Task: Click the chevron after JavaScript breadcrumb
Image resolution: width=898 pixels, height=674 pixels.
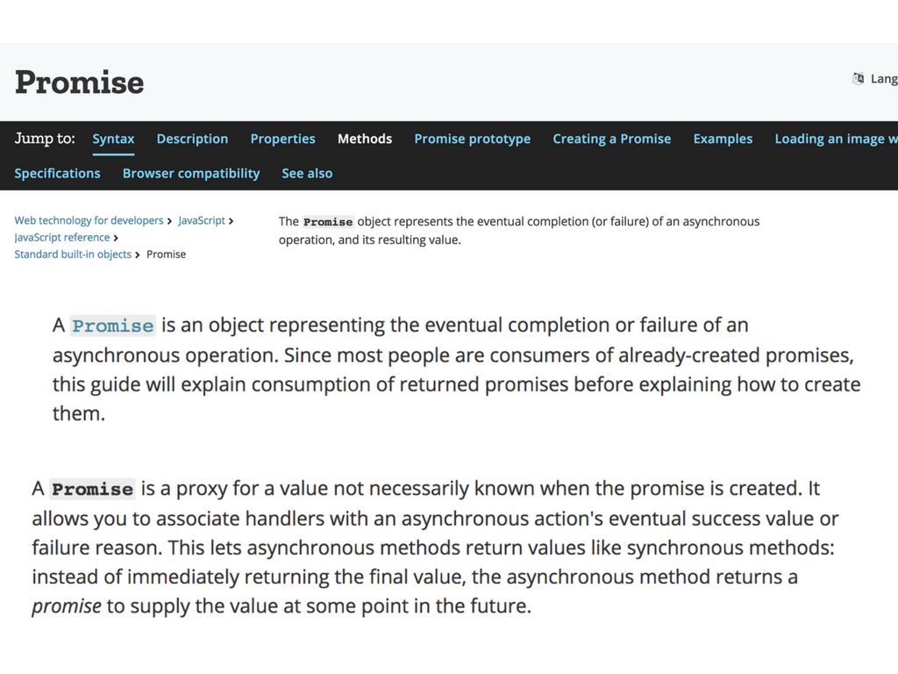Action: point(231,221)
